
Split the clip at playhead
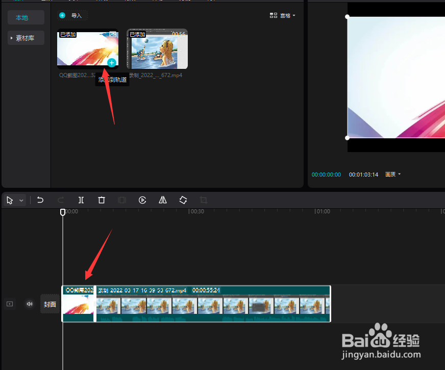coord(81,200)
